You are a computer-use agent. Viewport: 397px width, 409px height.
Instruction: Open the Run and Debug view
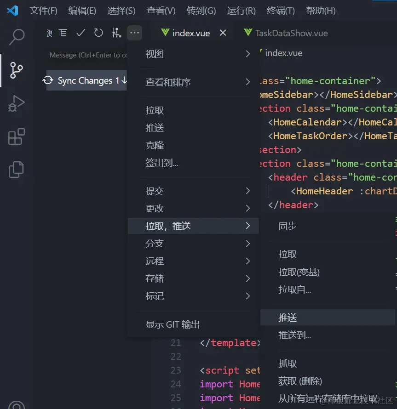[16, 103]
